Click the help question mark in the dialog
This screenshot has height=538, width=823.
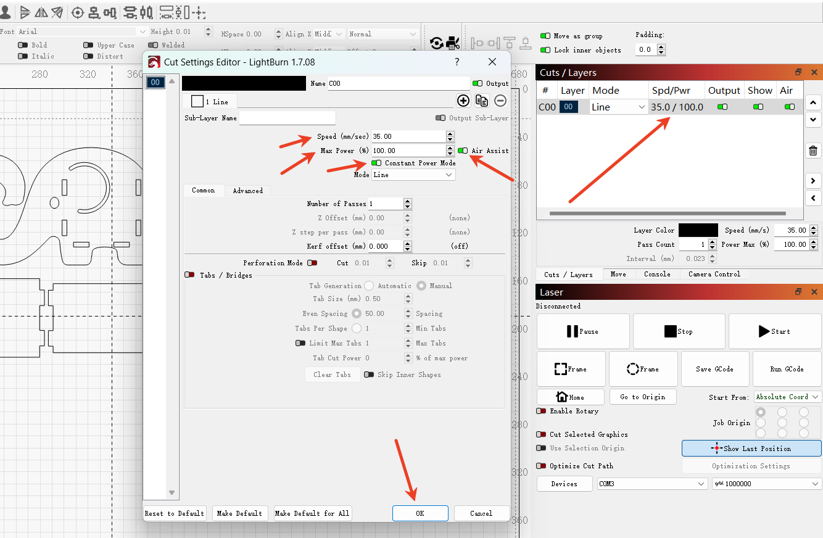coord(457,62)
